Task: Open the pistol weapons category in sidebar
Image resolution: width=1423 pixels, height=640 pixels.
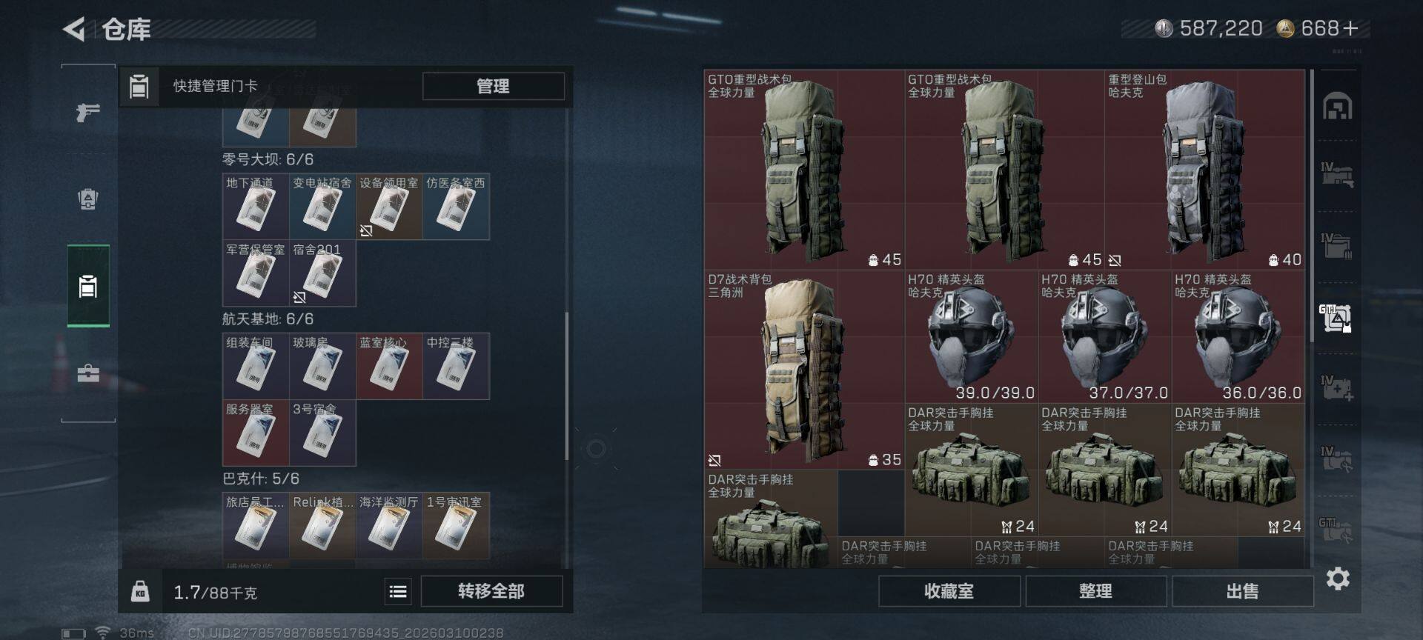Action: 88,112
